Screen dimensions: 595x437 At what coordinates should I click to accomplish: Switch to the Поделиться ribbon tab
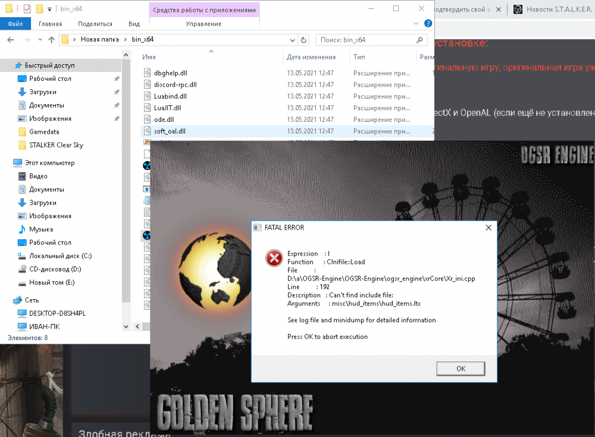[95, 24]
